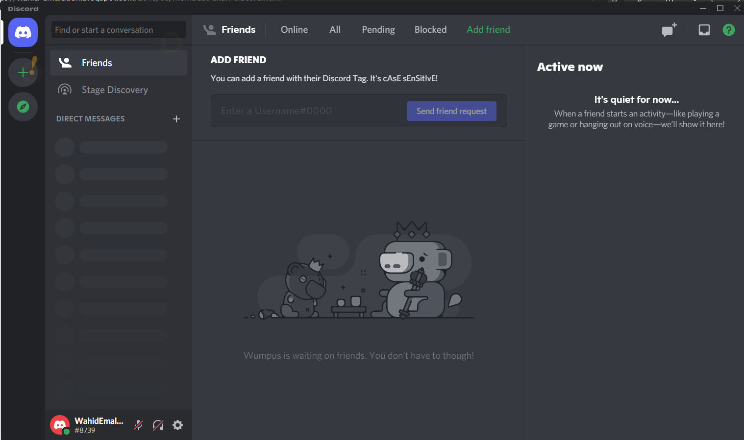Add a server with the plus icon
The height and width of the screenshot is (440, 744).
click(23, 72)
